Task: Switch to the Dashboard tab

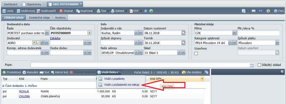Action: (11, 4)
